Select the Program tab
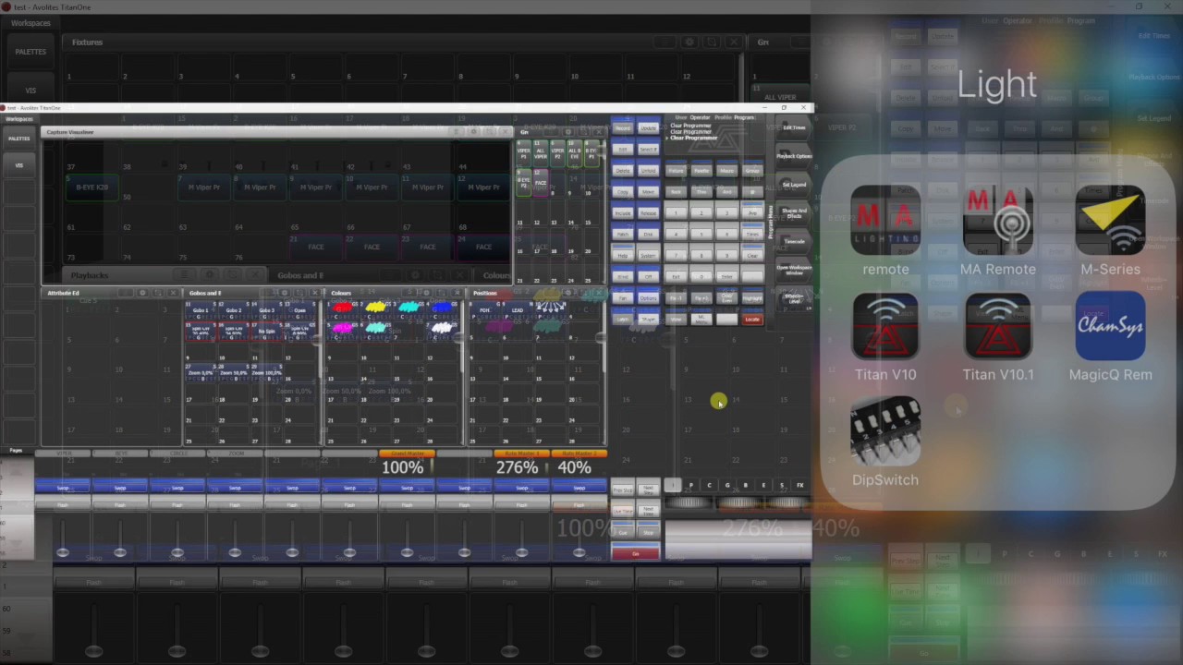Screen dimensions: 1183x665 pos(744,117)
